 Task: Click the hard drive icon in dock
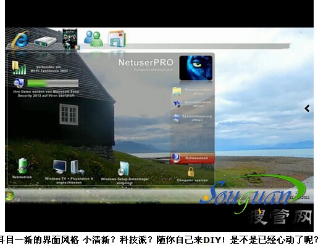click(45, 41)
